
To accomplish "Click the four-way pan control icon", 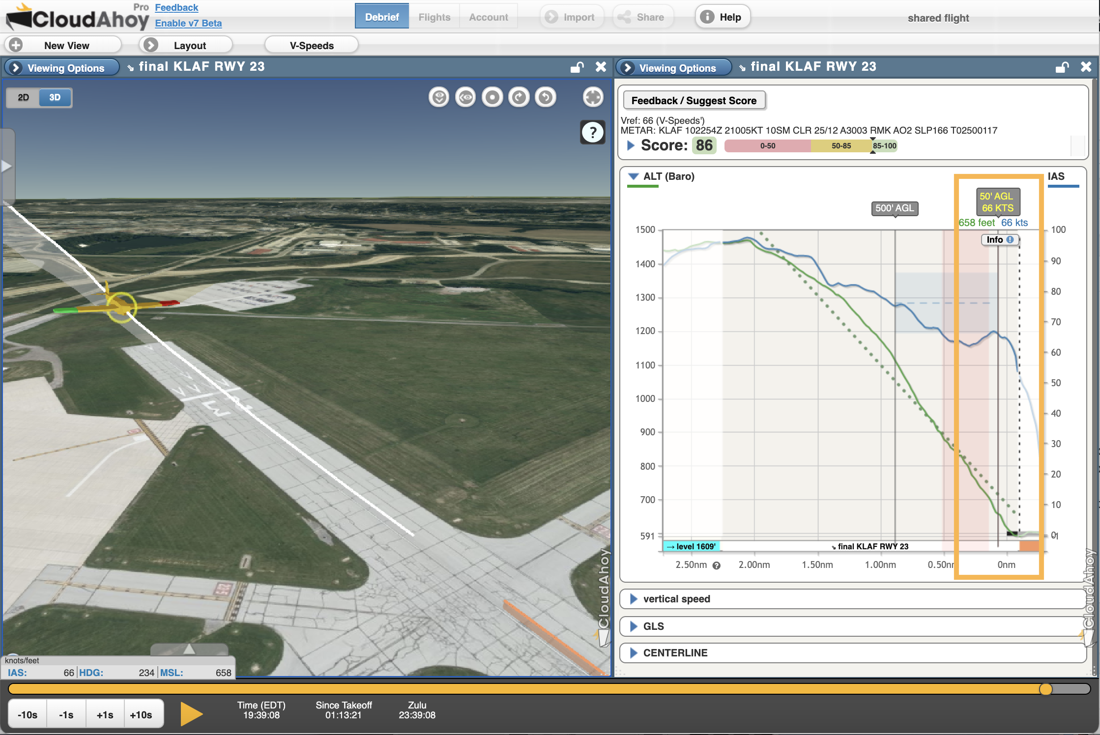I will point(593,97).
